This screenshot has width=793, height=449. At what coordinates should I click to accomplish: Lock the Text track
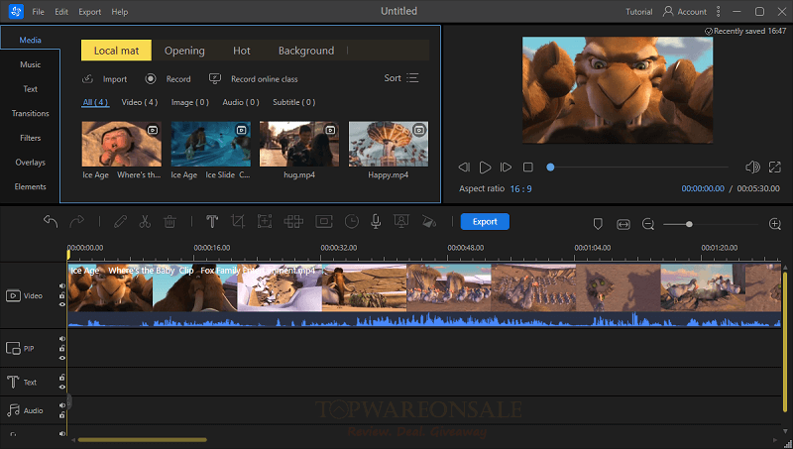[x=62, y=378]
